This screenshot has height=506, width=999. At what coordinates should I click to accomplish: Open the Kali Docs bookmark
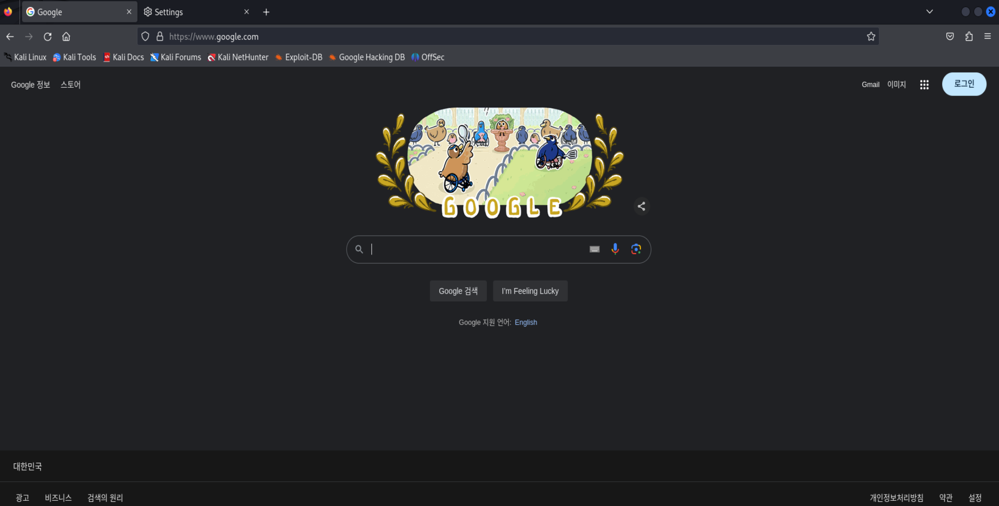point(123,57)
